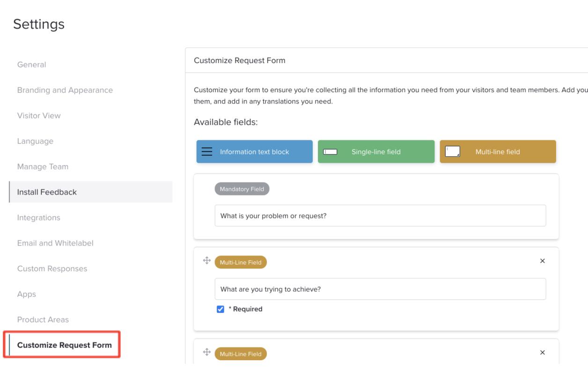Select the Language settings section
This screenshot has height=377, width=588.
(35, 141)
